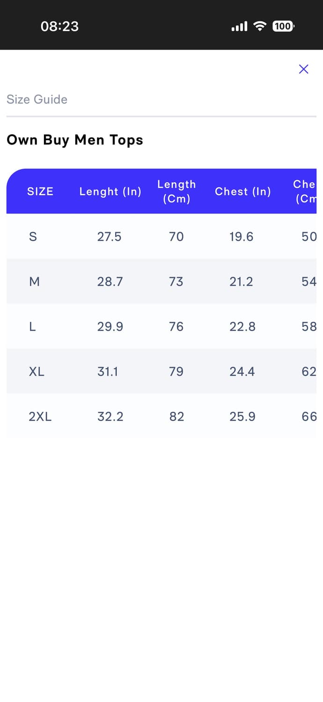Tap the Size Guide header label
323x702 pixels.
(x=37, y=99)
